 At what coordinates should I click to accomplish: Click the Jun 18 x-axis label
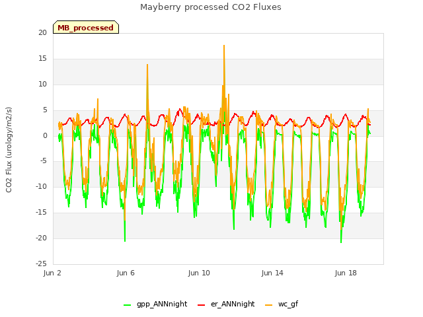click(346, 273)
